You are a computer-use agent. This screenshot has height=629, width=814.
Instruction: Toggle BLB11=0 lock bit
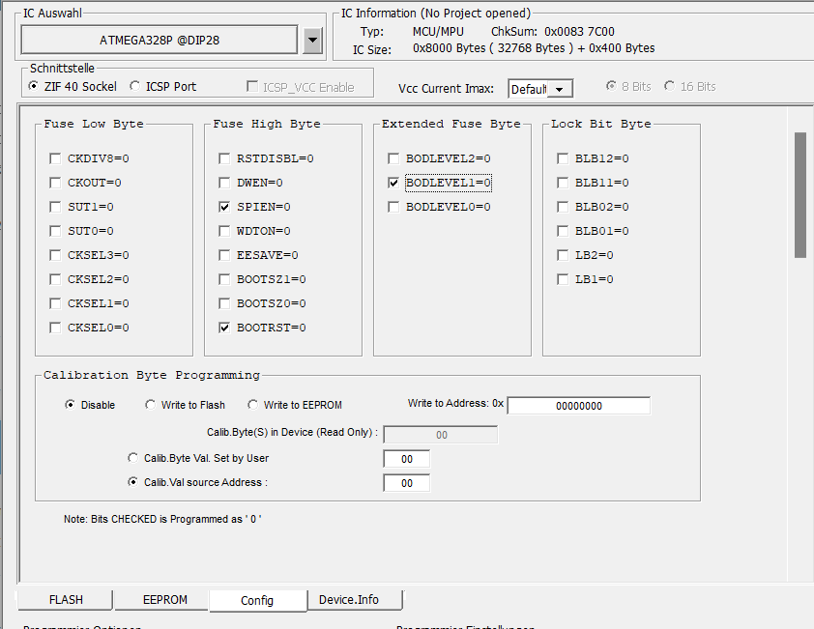[563, 183]
